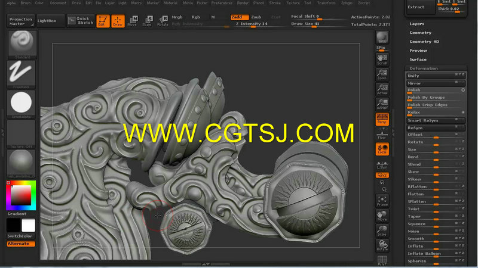Screen dimensions: 478x268
Task: Click the AAHalf icon
Action: coord(382,104)
